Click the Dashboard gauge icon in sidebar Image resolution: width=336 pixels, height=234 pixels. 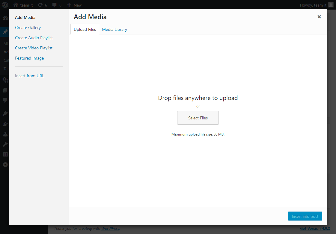click(x=5, y=18)
